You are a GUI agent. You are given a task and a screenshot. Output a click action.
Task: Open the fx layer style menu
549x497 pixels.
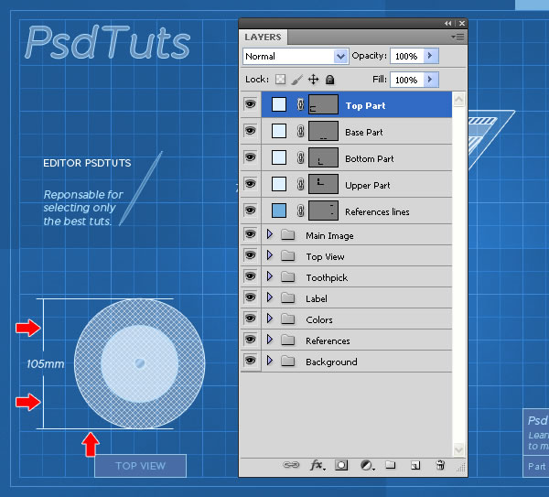click(x=318, y=465)
